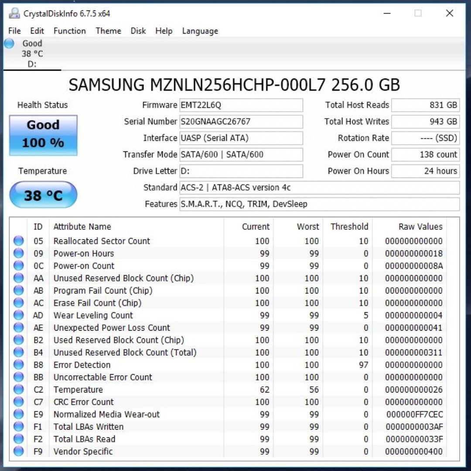This screenshot has height=471, width=471.
Task: Click status icon beside Wear Leveling Count
Action: [18, 315]
